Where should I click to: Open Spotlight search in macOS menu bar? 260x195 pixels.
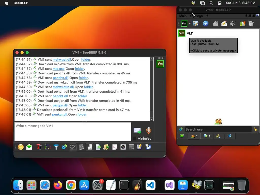point(211,3)
